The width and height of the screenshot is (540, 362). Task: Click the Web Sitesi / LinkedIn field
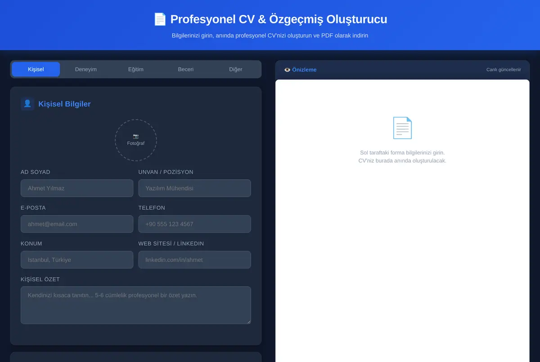[x=195, y=260]
